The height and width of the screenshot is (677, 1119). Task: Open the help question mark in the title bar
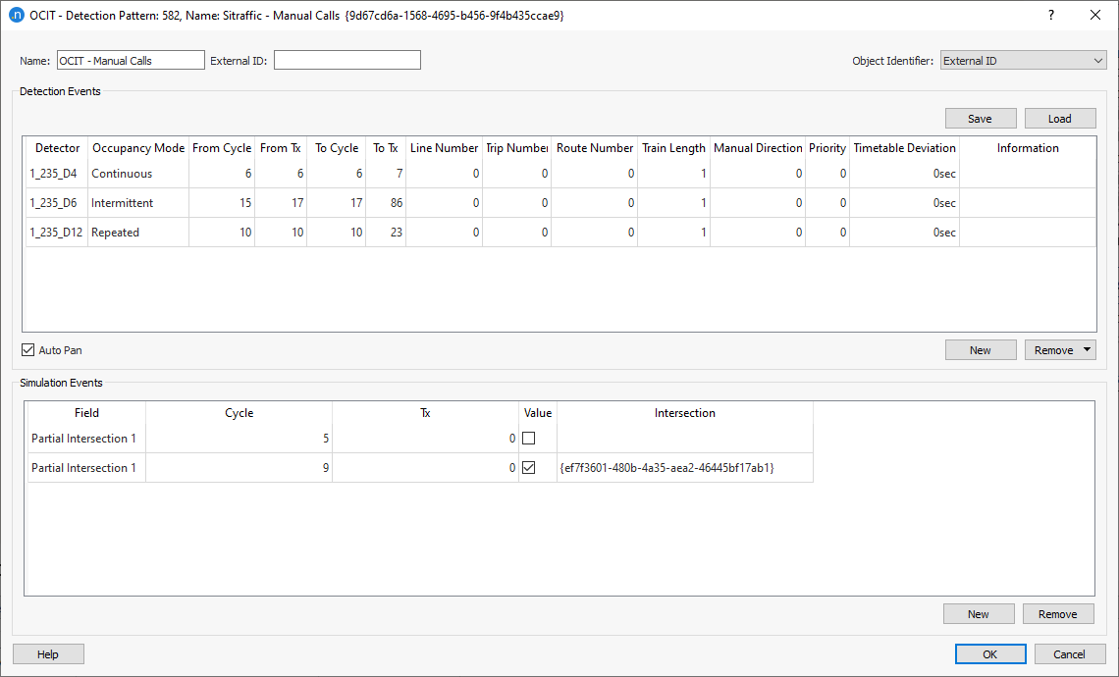(x=1050, y=15)
